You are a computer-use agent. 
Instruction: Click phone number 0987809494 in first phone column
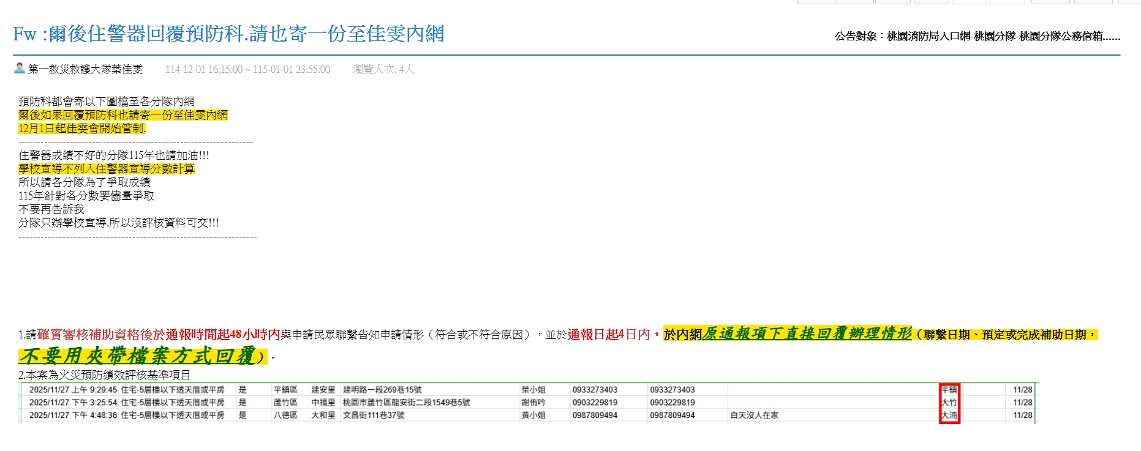coord(595,416)
